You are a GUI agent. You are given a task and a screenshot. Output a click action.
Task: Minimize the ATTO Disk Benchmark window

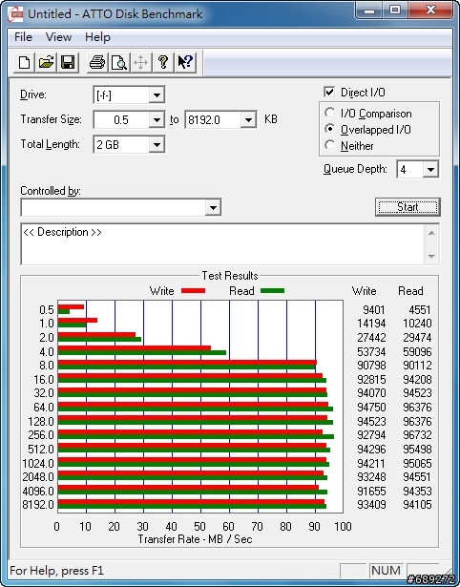tap(369, 10)
